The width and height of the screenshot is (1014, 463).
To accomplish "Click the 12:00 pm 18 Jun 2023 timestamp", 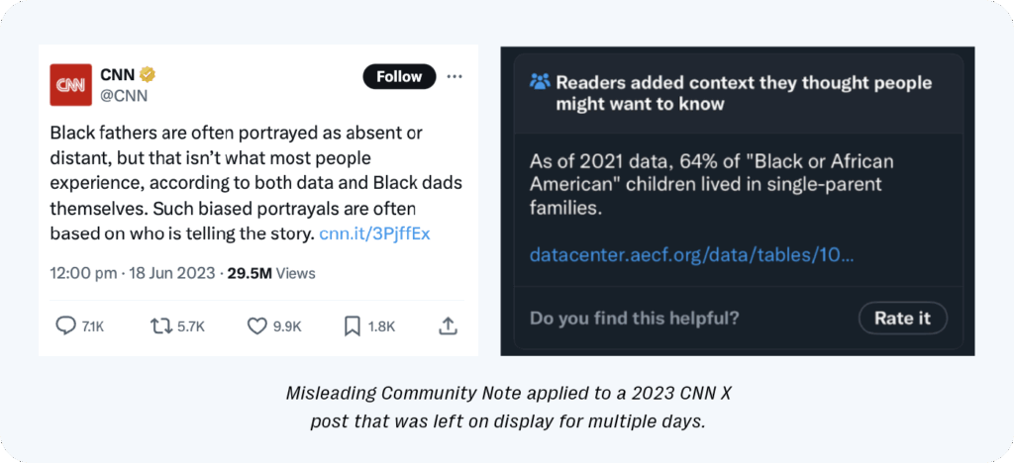I will click(x=135, y=272).
